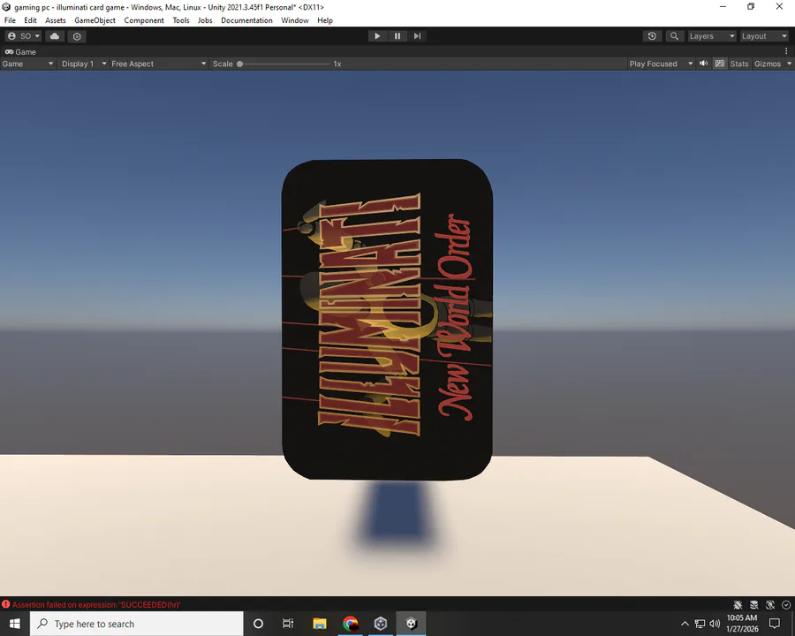Click the activity progress checkmark icon
The image size is (795, 636).
point(786,604)
